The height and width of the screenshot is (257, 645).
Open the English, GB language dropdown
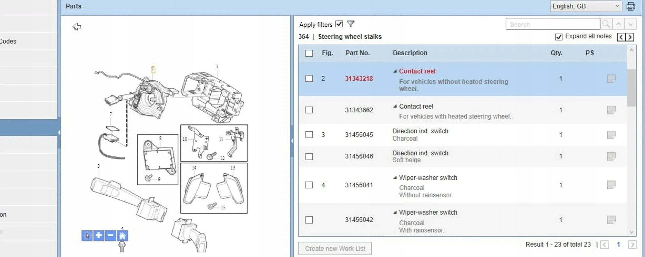pyautogui.click(x=586, y=6)
